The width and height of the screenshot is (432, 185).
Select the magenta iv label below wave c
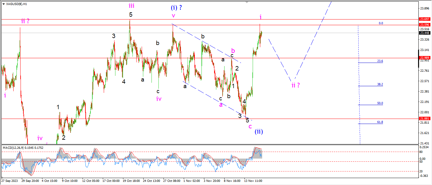159,99
